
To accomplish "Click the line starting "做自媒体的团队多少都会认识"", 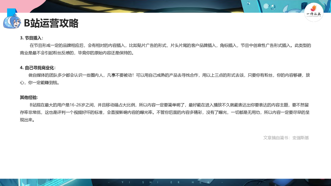I will 169,75.
